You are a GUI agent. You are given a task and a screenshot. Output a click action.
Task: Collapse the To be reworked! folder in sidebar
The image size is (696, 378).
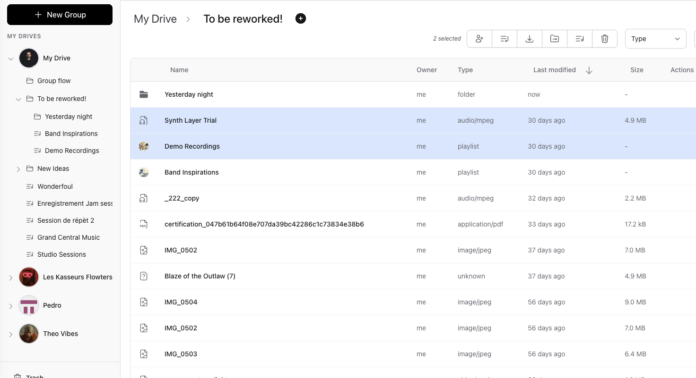tap(18, 99)
